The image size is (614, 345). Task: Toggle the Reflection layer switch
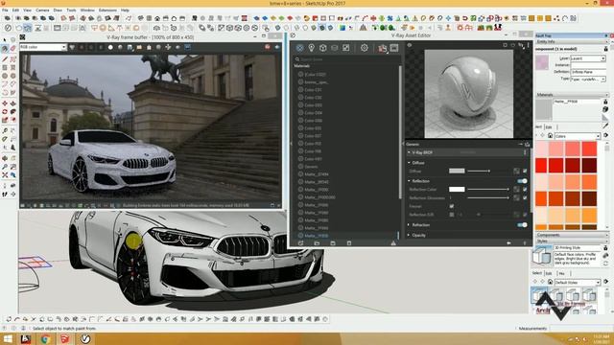tap(522, 181)
